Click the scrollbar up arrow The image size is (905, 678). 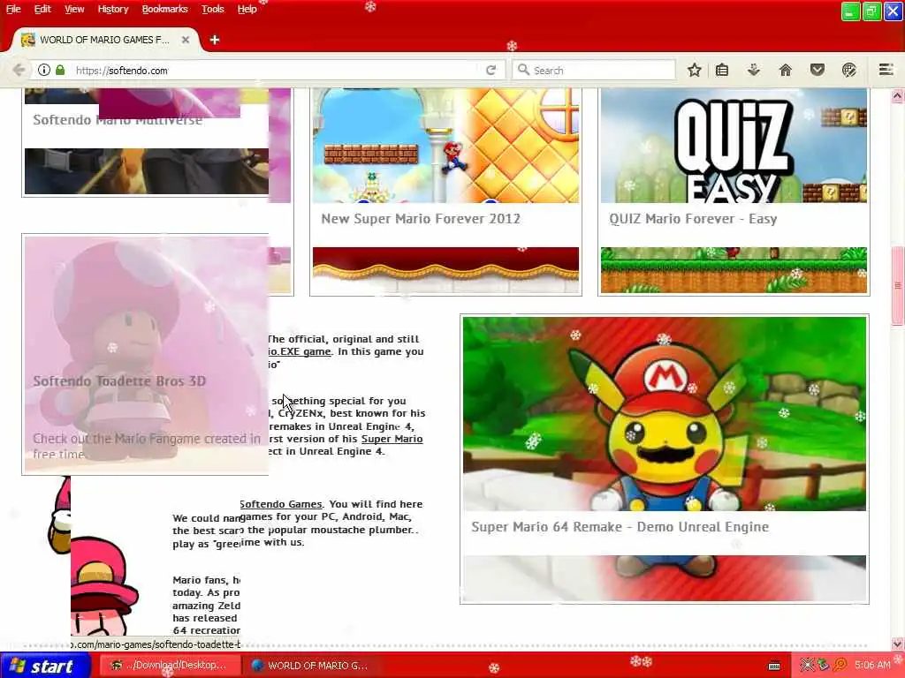pyautogui.click(x=897, y=95)
